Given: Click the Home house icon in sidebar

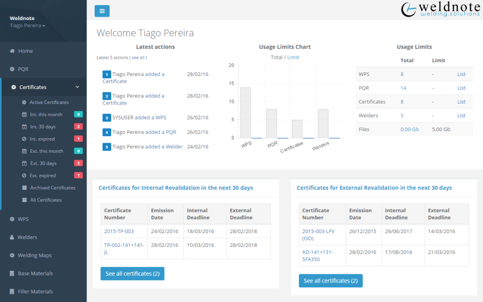Looking at the screenshot, I should 12,51.
